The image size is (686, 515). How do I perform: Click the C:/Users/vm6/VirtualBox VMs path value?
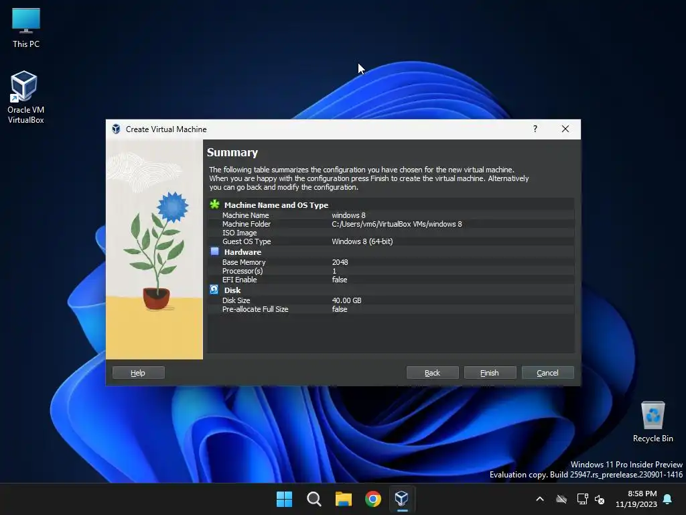coord(397,224)
